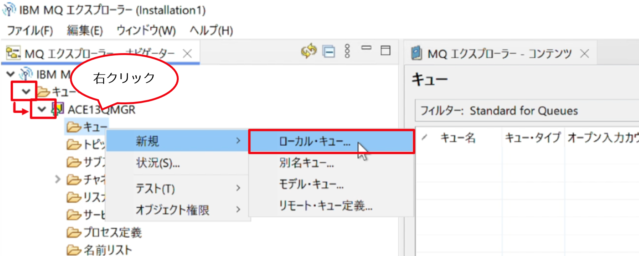This screenshot has height=256, width=639.
Task: Sort by キュー名 column header
Action: [x=458, y=138]
